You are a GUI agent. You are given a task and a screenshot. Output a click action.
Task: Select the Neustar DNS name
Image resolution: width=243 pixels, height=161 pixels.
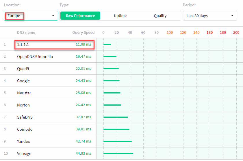point(24,93)
